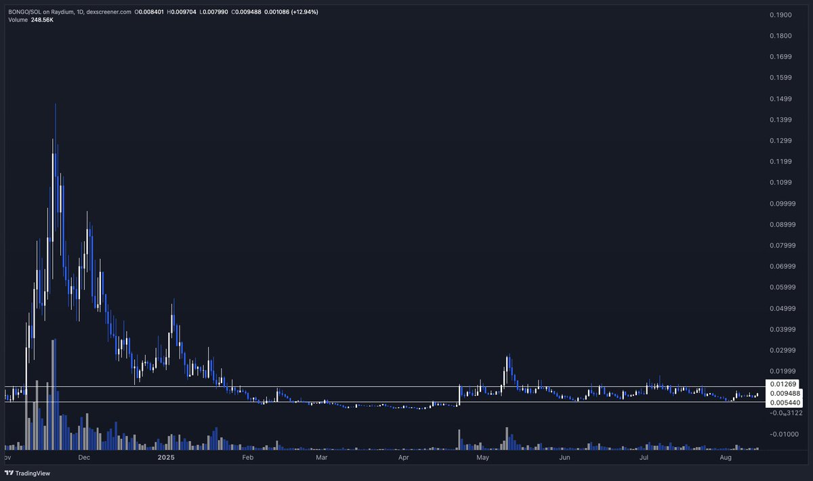The width and height of the screenshot is (813, 481).
Task: Open the dexscreener.com link in the legend
Action: click(108, 12)
